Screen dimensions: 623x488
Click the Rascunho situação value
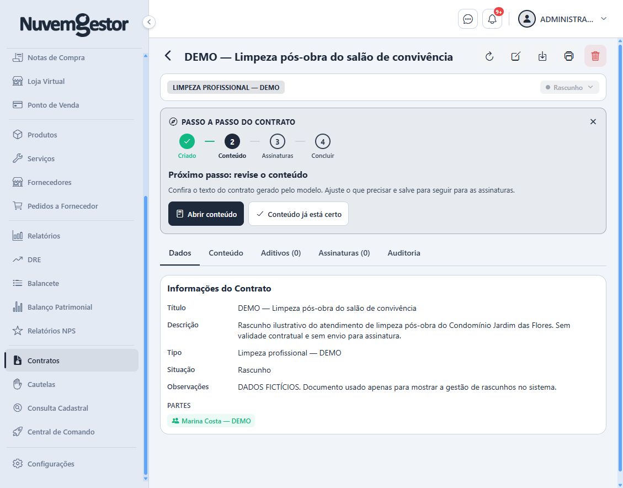pos(254,370)
